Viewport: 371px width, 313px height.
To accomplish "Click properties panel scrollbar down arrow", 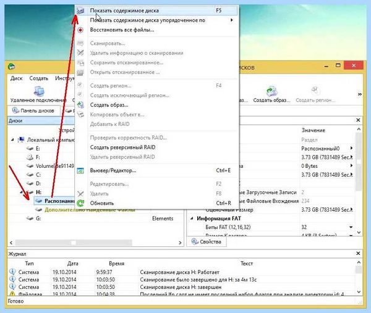I will point(359,233).
